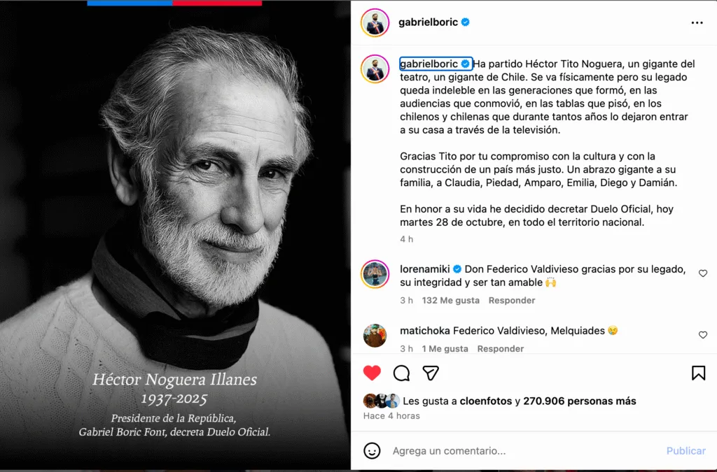Screen dimensions: 717x472
Task: Unlike the post with red heart icon
Action: (372, 373)
